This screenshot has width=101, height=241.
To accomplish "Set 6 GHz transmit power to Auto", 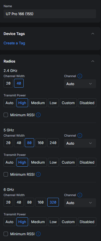I will (x=10, y=222).
